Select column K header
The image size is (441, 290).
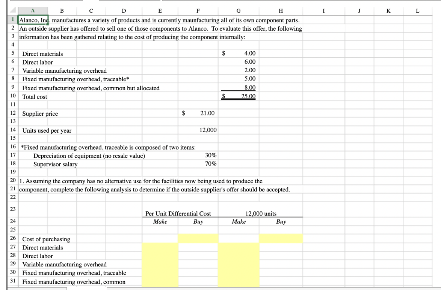(388, 10)
